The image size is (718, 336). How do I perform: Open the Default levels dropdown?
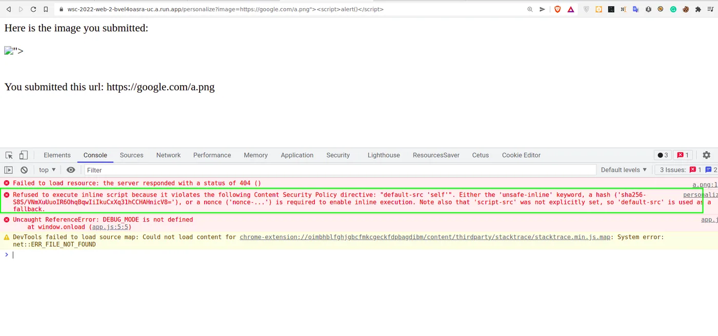coord(624,170)
